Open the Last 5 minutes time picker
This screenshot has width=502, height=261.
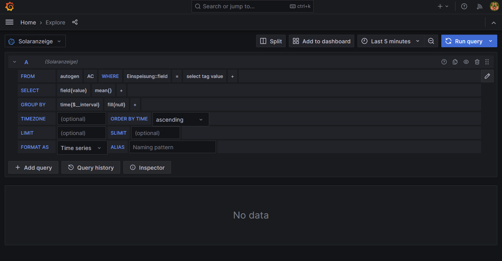(x=390, y=41)
